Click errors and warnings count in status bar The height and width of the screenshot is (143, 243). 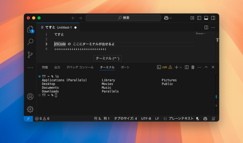pos(42,119)
